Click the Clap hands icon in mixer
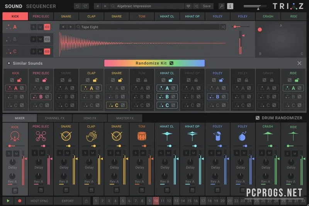309x206 pixels. (x=91, y=136)
